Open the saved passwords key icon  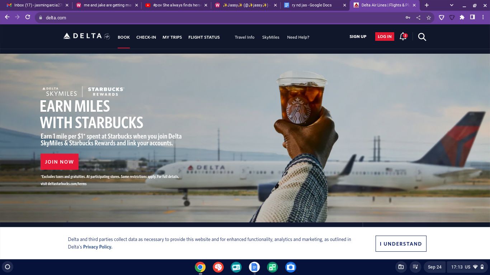click(x=408, y=18)
